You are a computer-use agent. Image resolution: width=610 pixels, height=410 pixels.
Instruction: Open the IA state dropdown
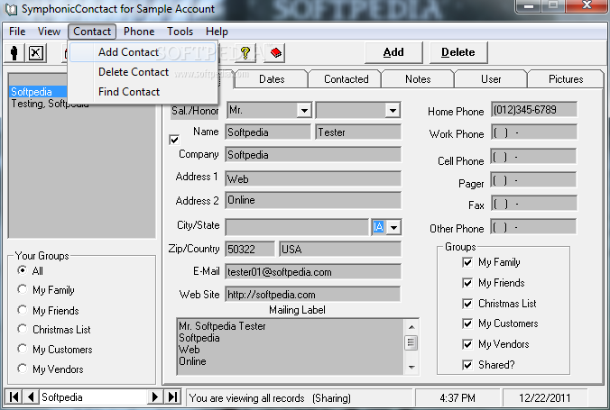click(x=393, y=227)
